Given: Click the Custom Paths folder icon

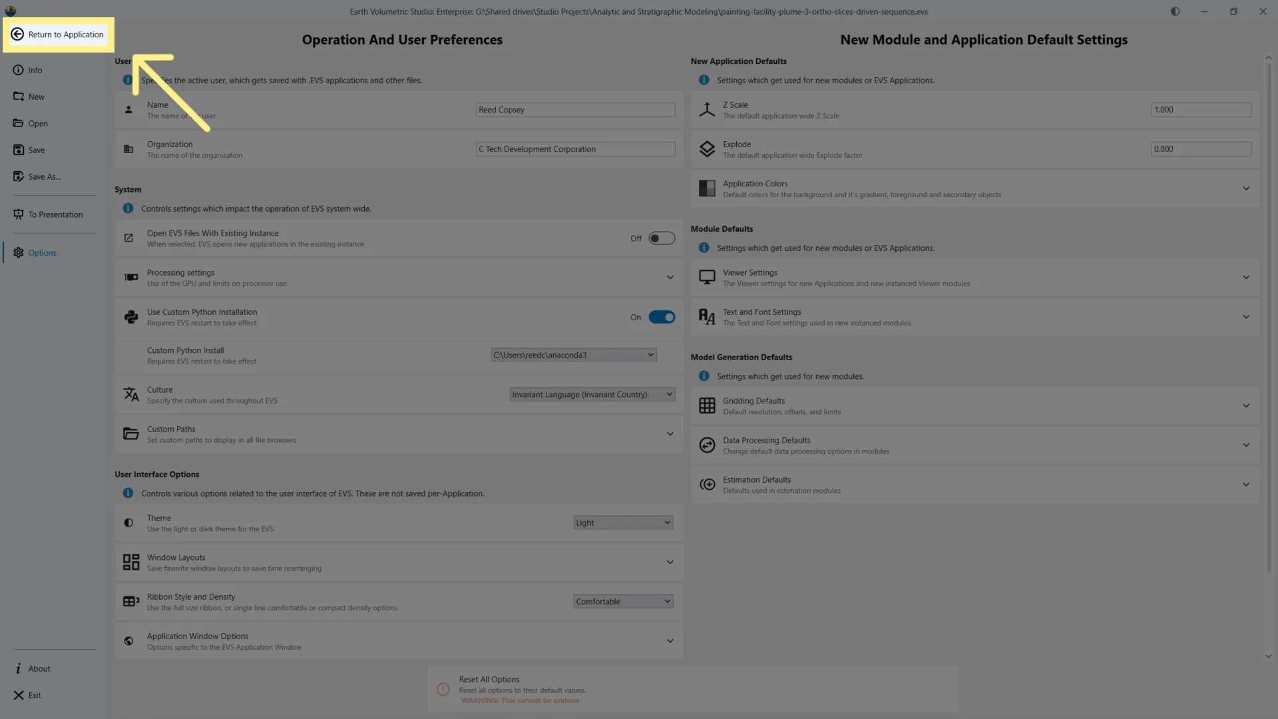Looking at the screenshot, I should (131, 434).
